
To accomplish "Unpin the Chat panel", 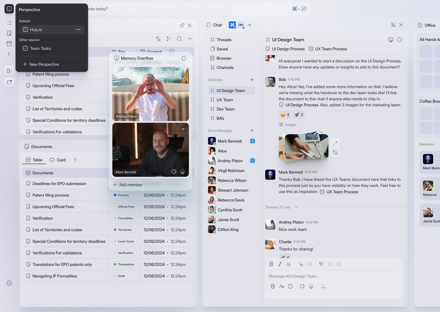I will click(393, 25).
